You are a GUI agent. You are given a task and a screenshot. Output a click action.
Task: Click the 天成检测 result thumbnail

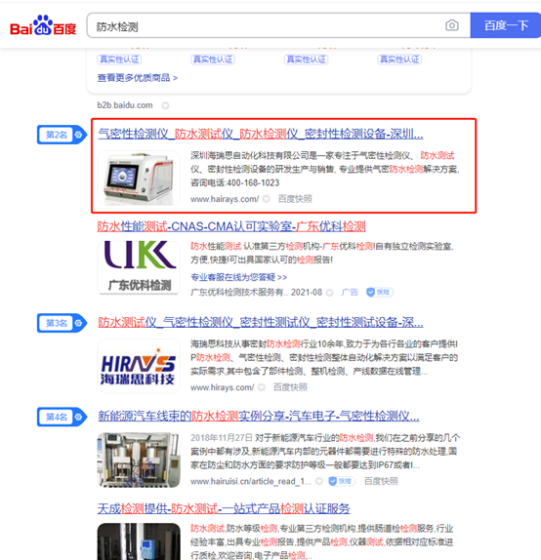[x=139, y=541]
